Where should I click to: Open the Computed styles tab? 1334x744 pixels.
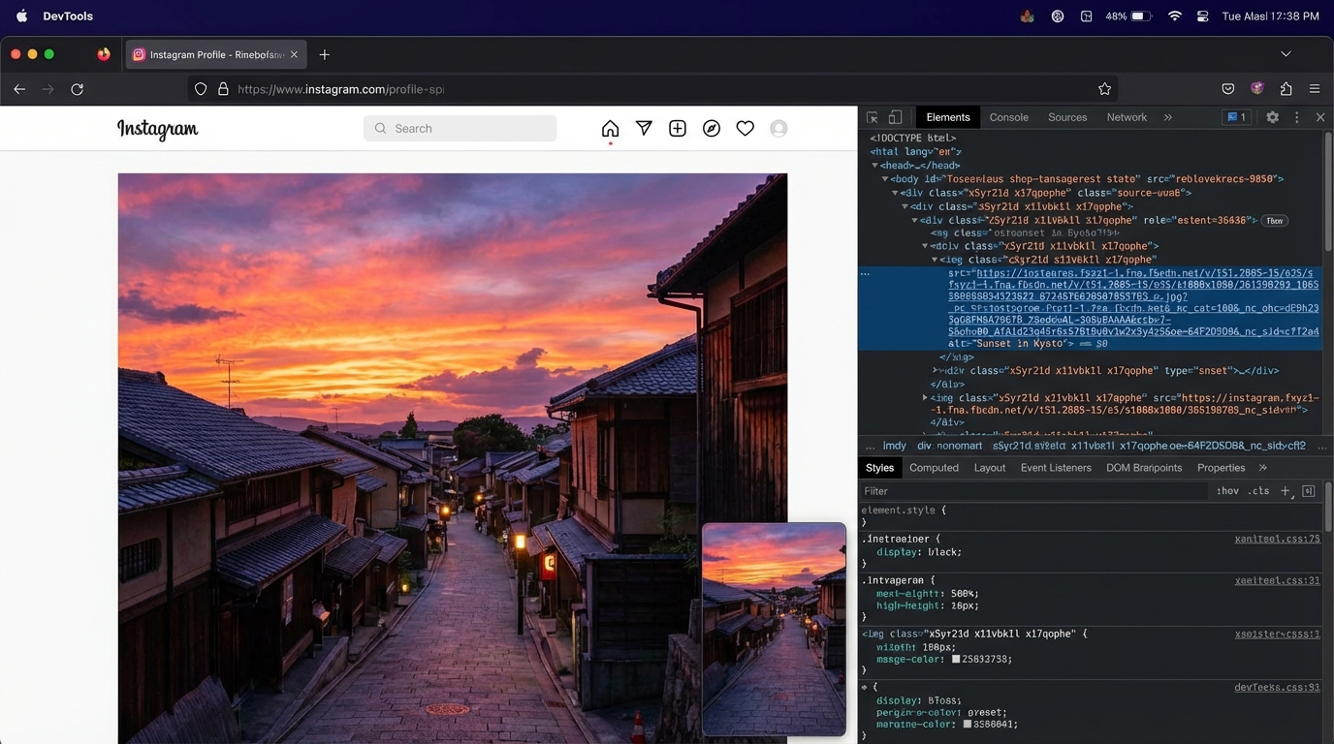pyautogui.click(x=934, y=467)
